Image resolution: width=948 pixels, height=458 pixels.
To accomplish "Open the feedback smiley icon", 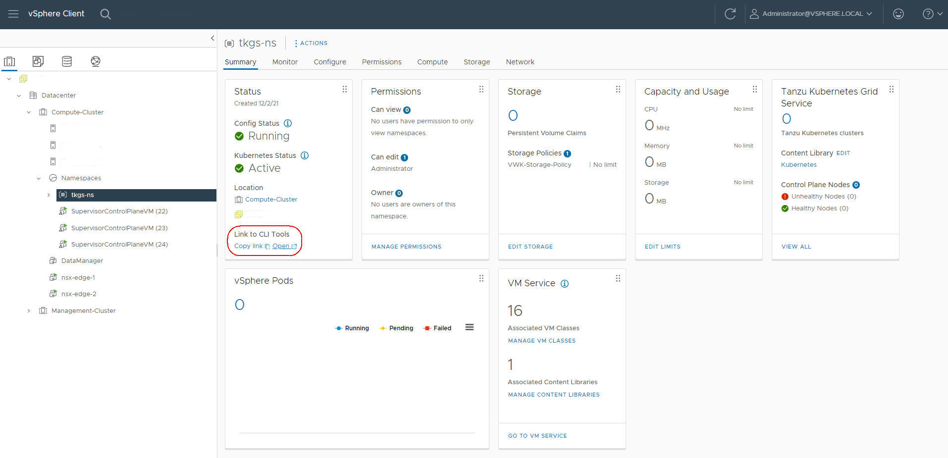I will [x=898, y=14].
